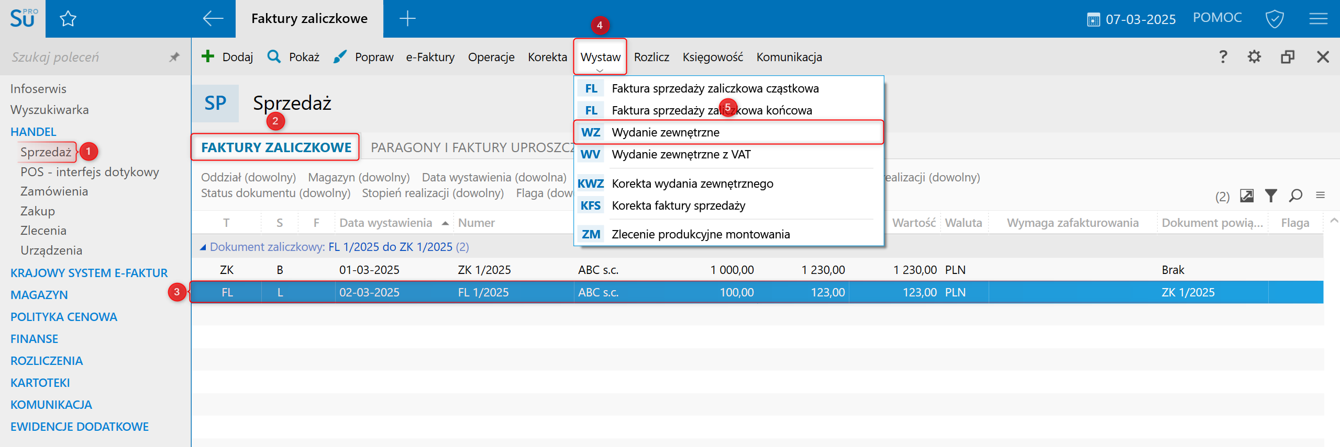Screen dimensions: 1340x447
Task: Click the brush Popraw icon
Action: point(340,56)
